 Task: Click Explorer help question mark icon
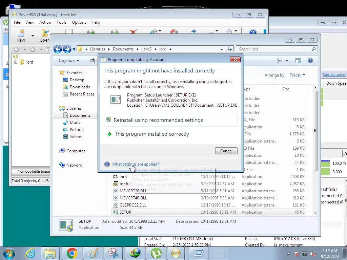click(310, 61)
